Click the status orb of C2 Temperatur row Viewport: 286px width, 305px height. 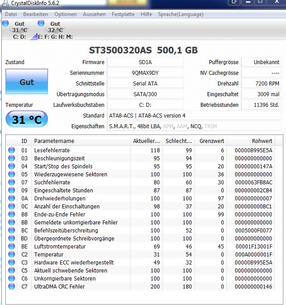click(12, 254)
